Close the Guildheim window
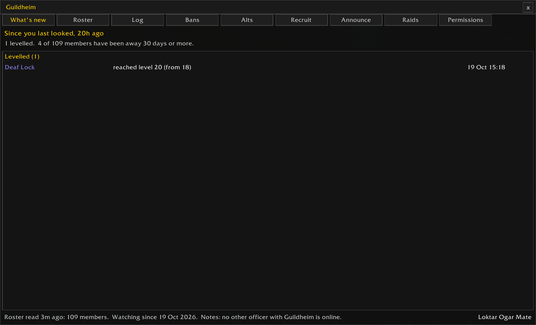The image size is (536, 325). (528, 8)
